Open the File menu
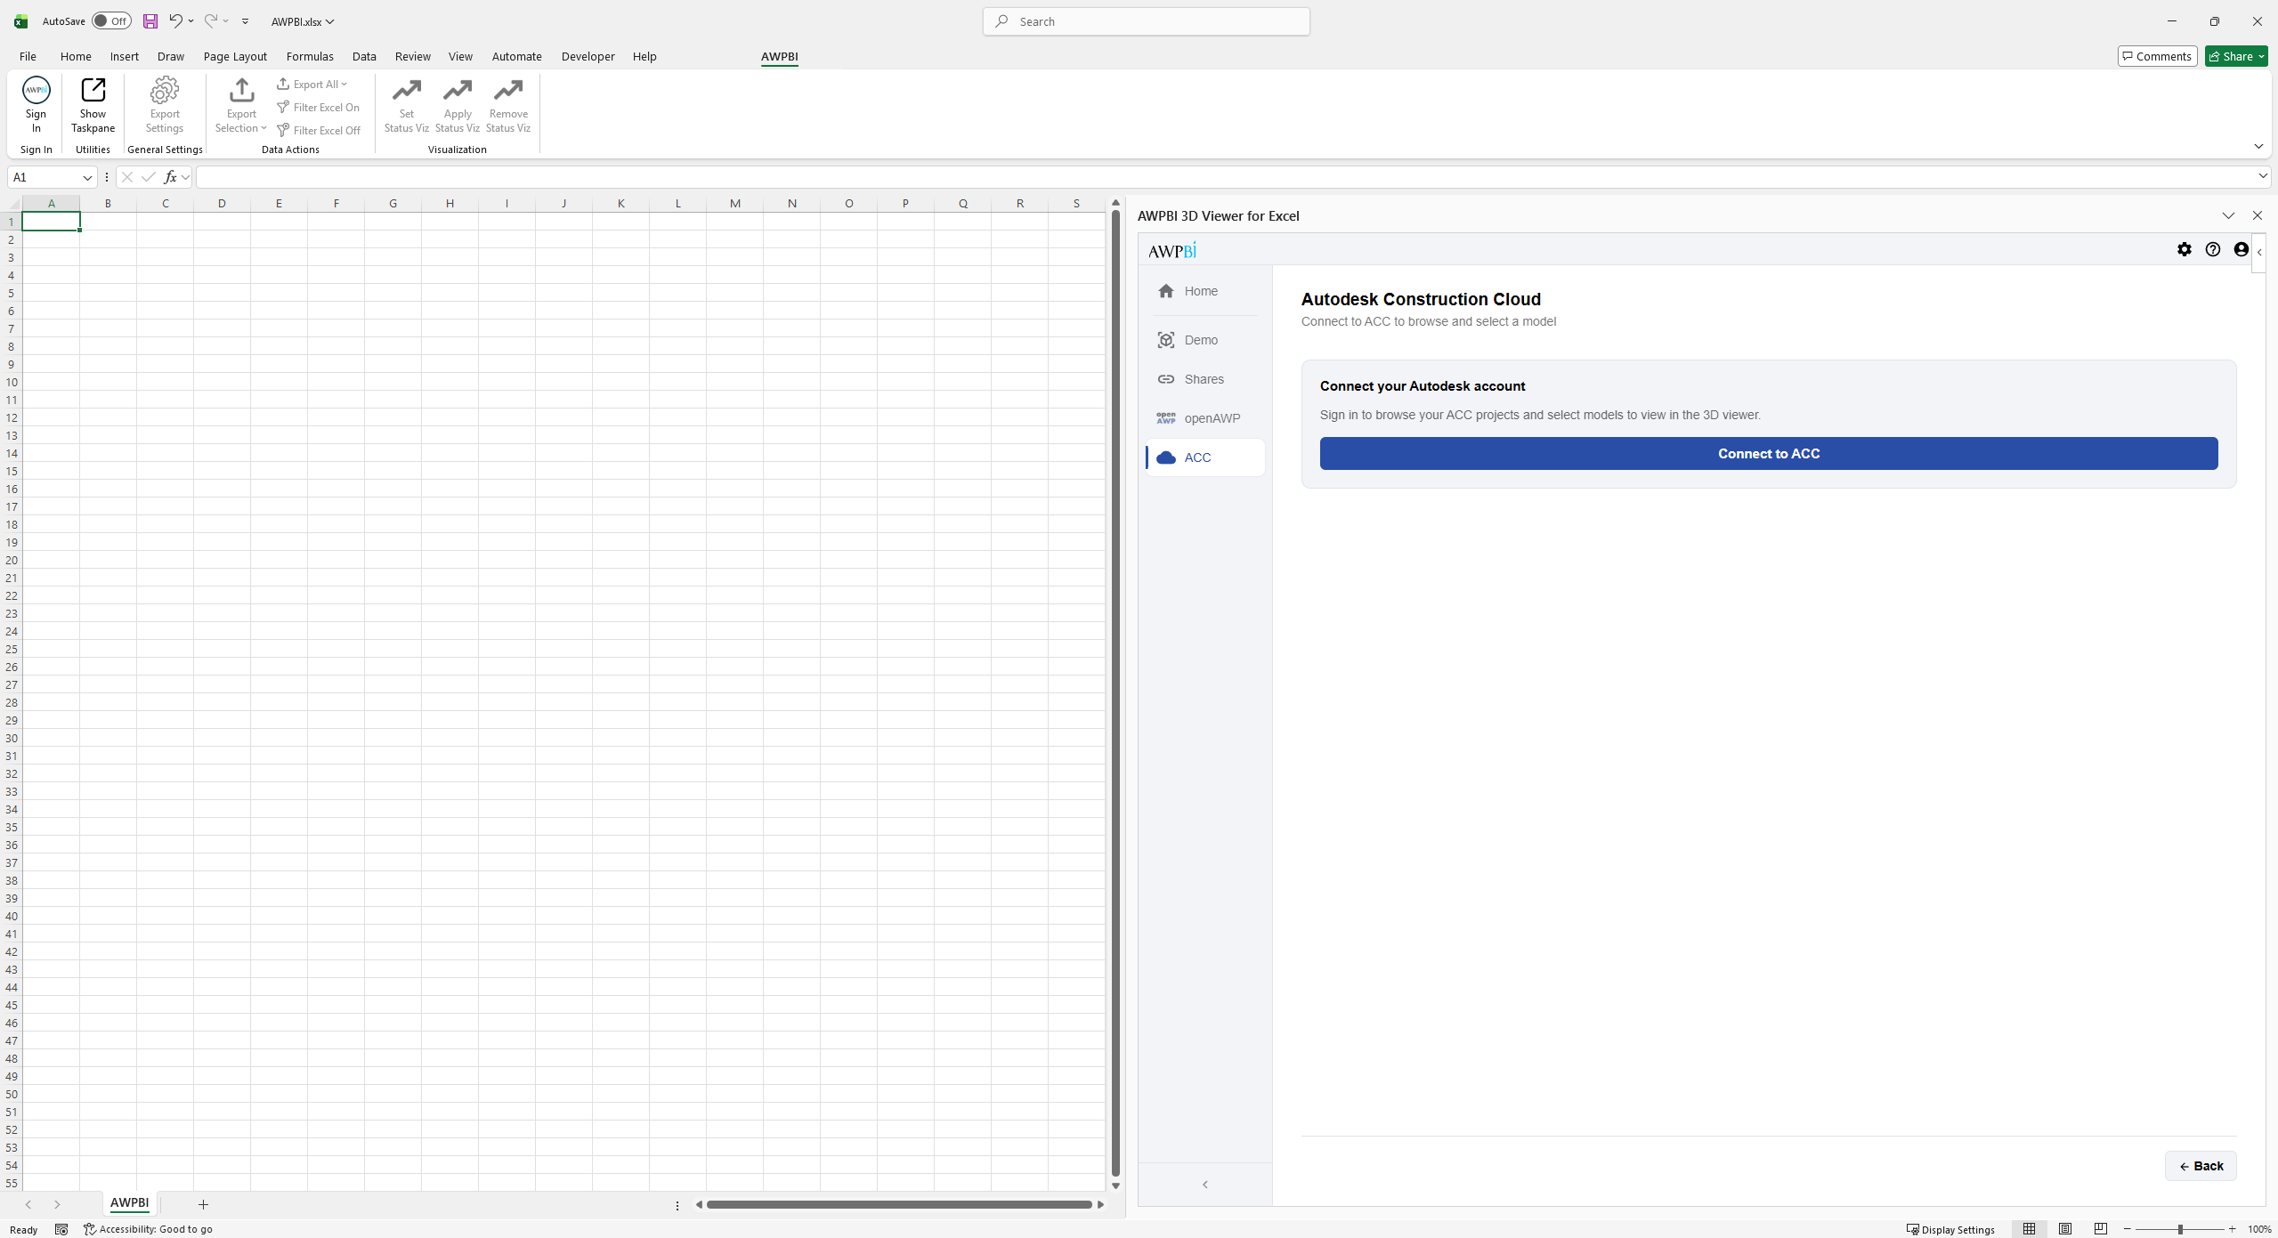The height and width of the screenshot is (1238, 2278). pyautogui.click(x=28, y=56)
